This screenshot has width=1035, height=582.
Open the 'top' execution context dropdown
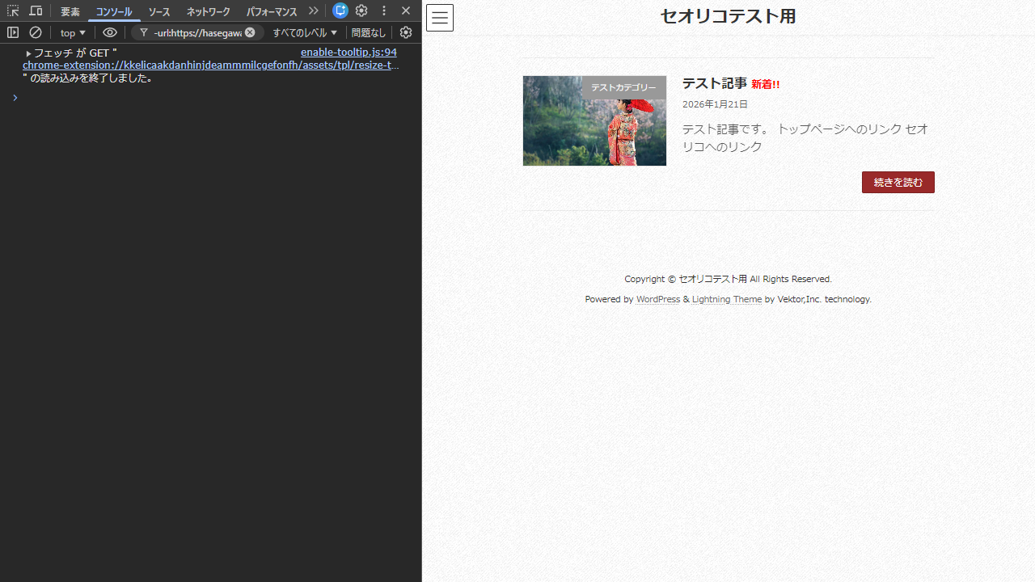coord(73,32)
